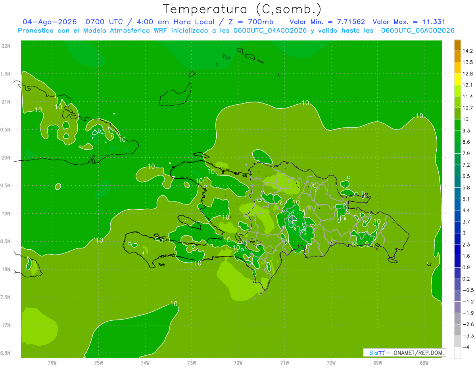The height and width of the screenshot is (368, 476).
Task: Click the blue legend swatch between 3 and 3.7
Action: [x=457, y=227]
